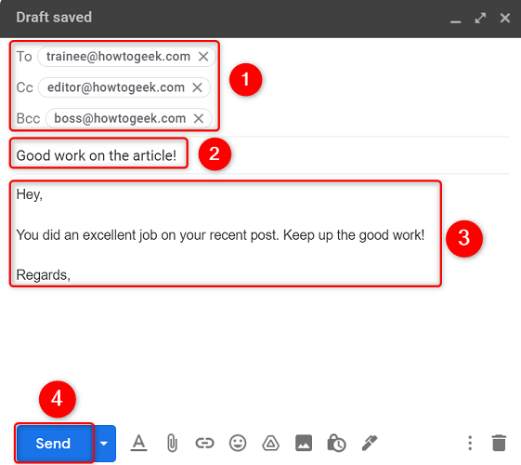The height and width of the screenshot is (465, 521).
Task: Discard draft with the trash icon
Action: [x=499, y=443]
